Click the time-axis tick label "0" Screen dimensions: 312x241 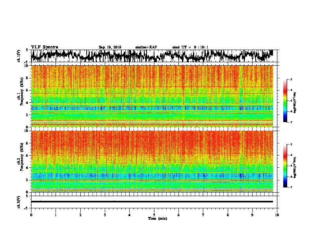point(31,215)
